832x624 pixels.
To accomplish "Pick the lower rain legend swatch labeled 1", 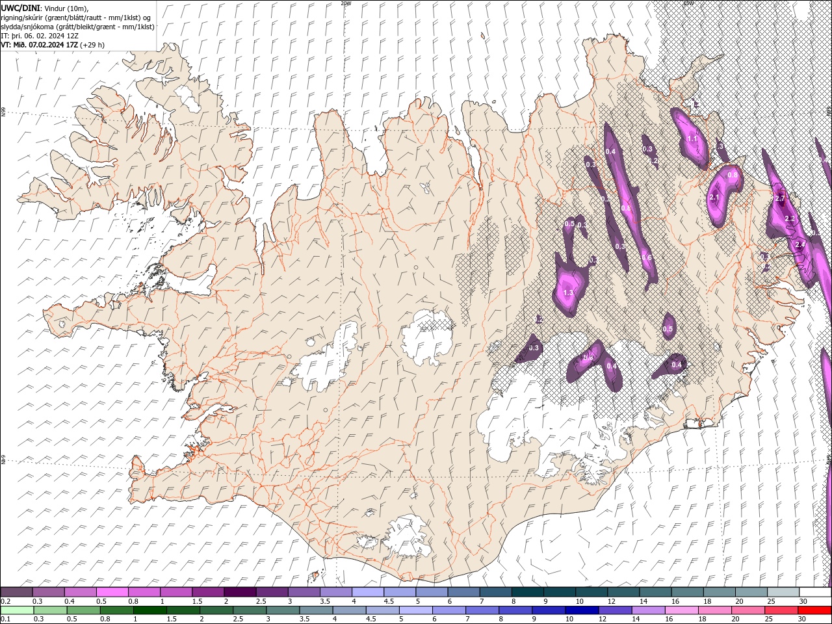I will [149, 610].
